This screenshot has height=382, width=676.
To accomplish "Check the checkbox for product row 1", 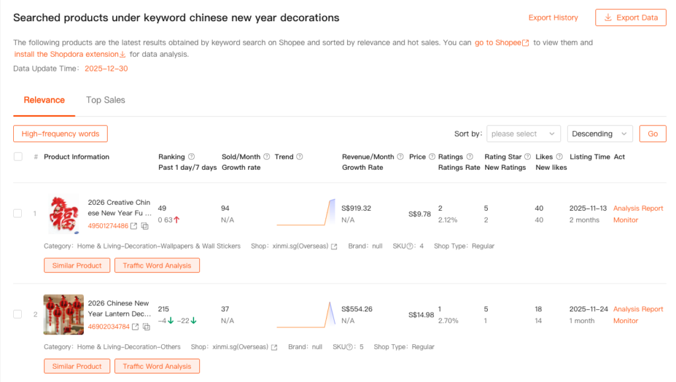I will click(x=18, y=213).
